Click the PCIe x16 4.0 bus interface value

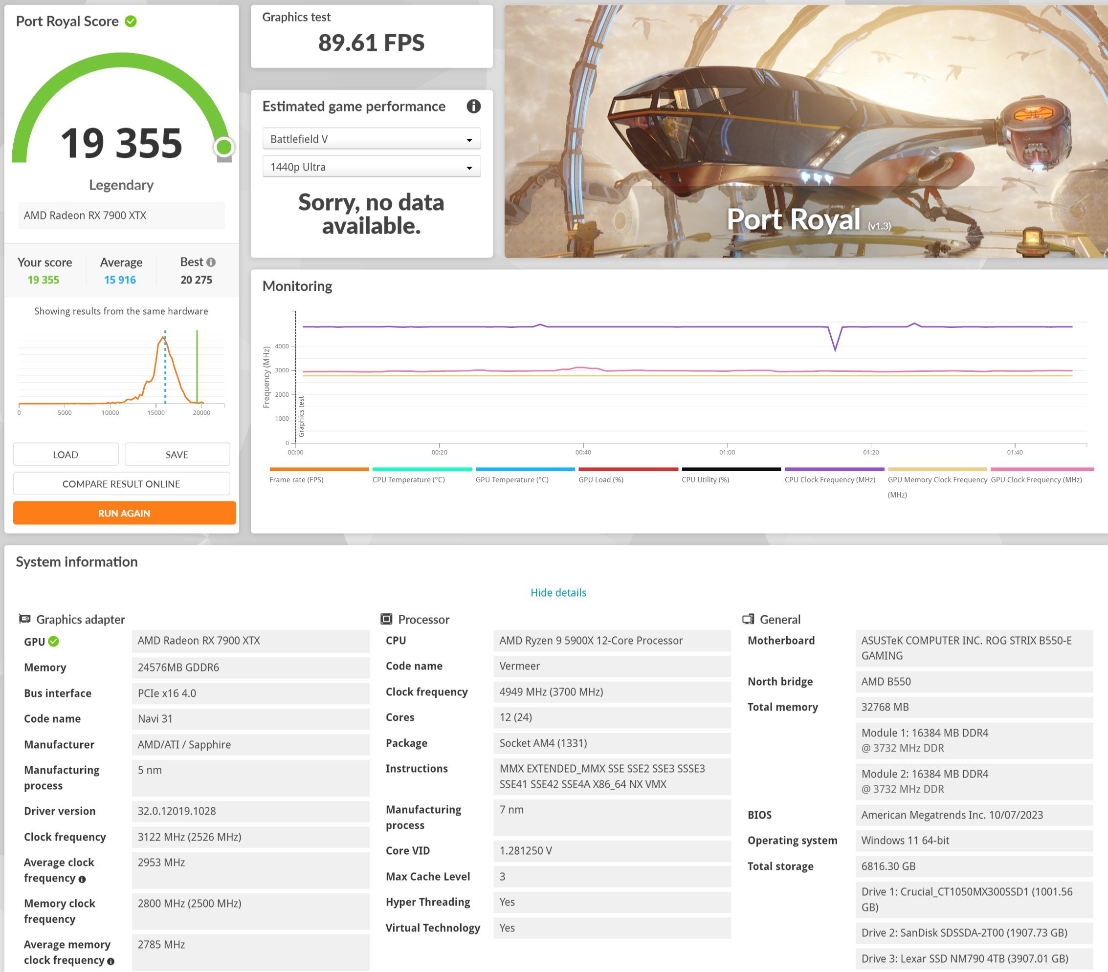pyautogui.click(x=250, y=693)
